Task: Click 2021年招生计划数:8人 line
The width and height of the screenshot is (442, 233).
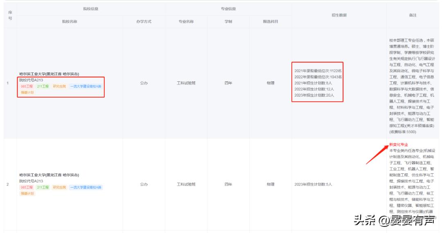Action: [313, 83]
